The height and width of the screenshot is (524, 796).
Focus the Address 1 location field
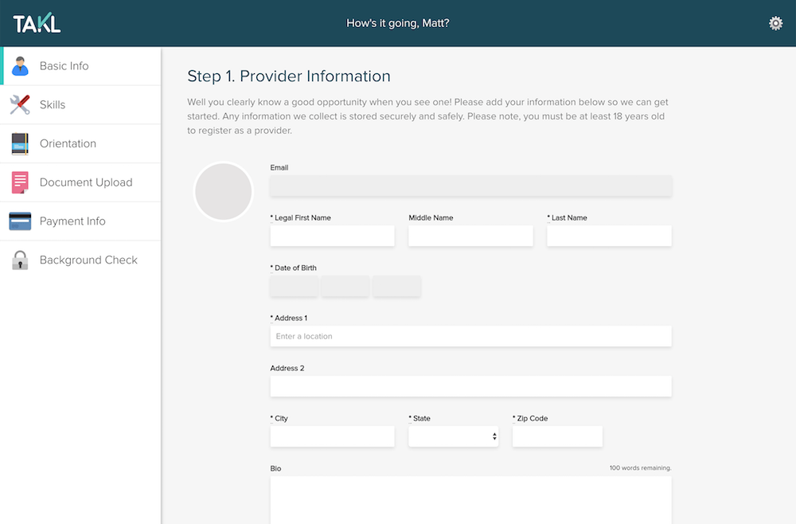(470, 336)
